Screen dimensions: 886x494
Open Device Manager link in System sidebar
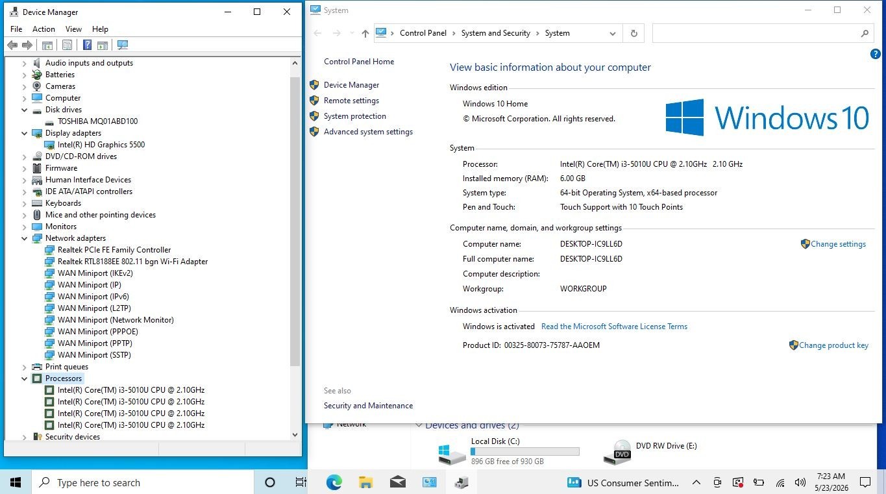(x=351, y=85)
